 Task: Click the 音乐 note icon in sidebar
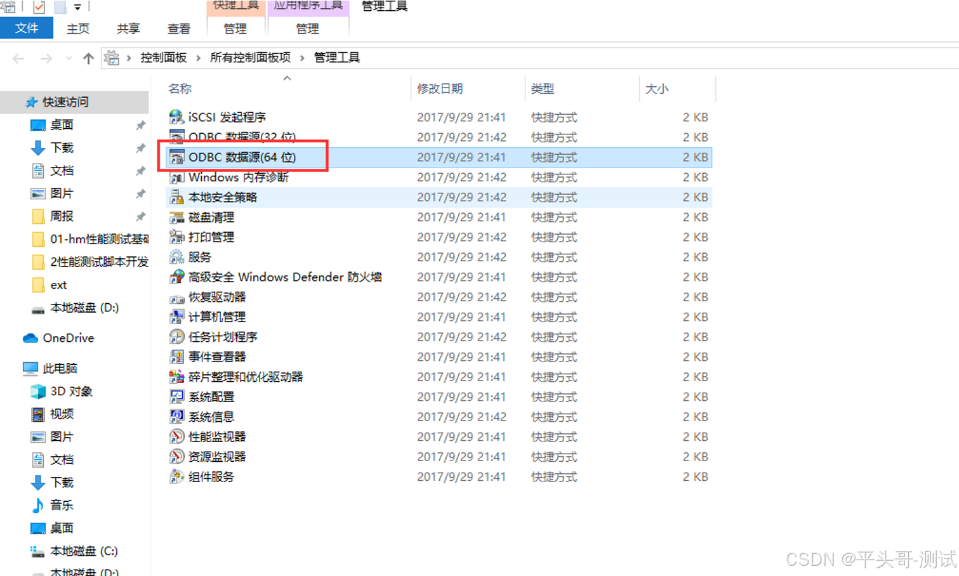pos(38,506)
